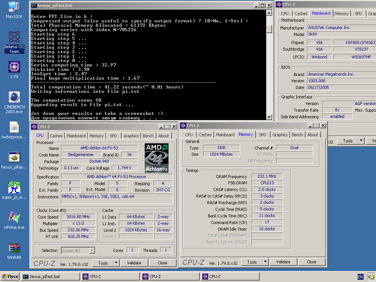
Task: Open WinRAR desktop icon
Action: coord(14,250)
